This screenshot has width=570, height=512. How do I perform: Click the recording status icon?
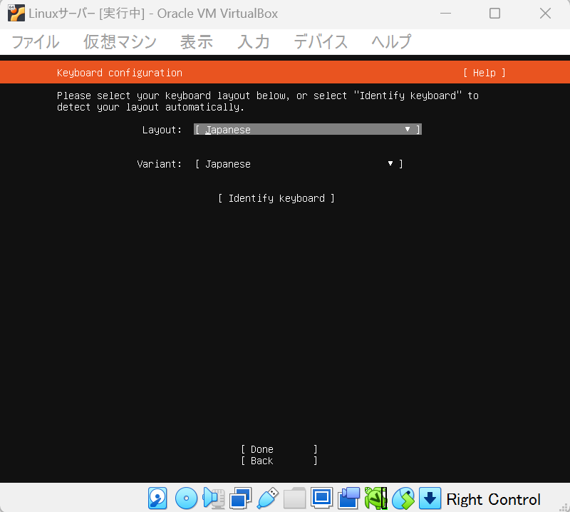click(x=348, y=498)
